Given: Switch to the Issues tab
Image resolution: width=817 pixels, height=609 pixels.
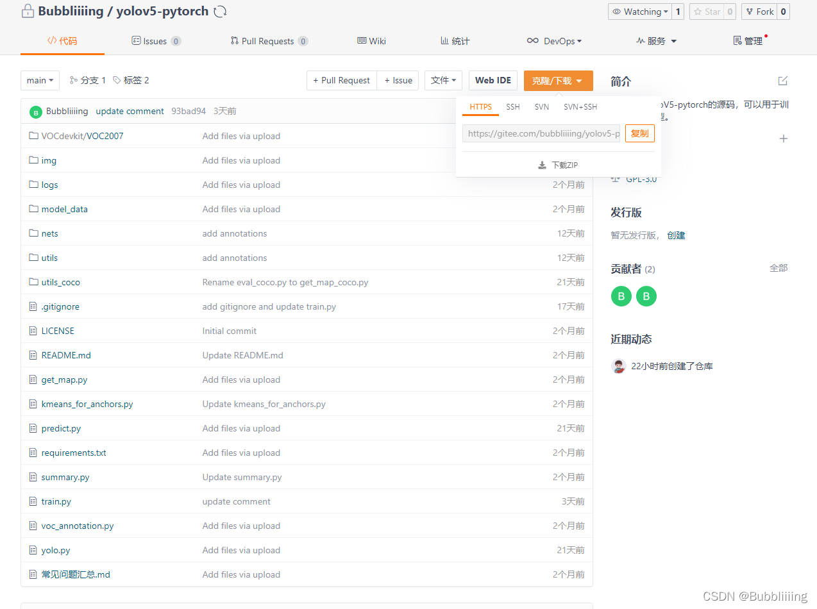Looking at the screenshot, I should pos(156,41).
